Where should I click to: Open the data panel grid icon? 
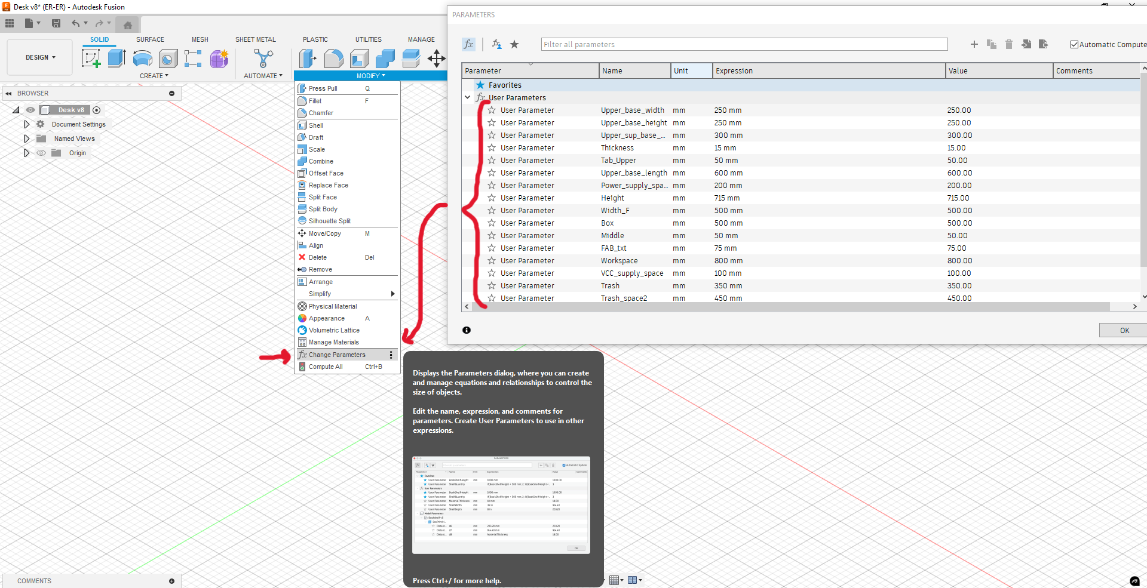[x=10, y=23]
